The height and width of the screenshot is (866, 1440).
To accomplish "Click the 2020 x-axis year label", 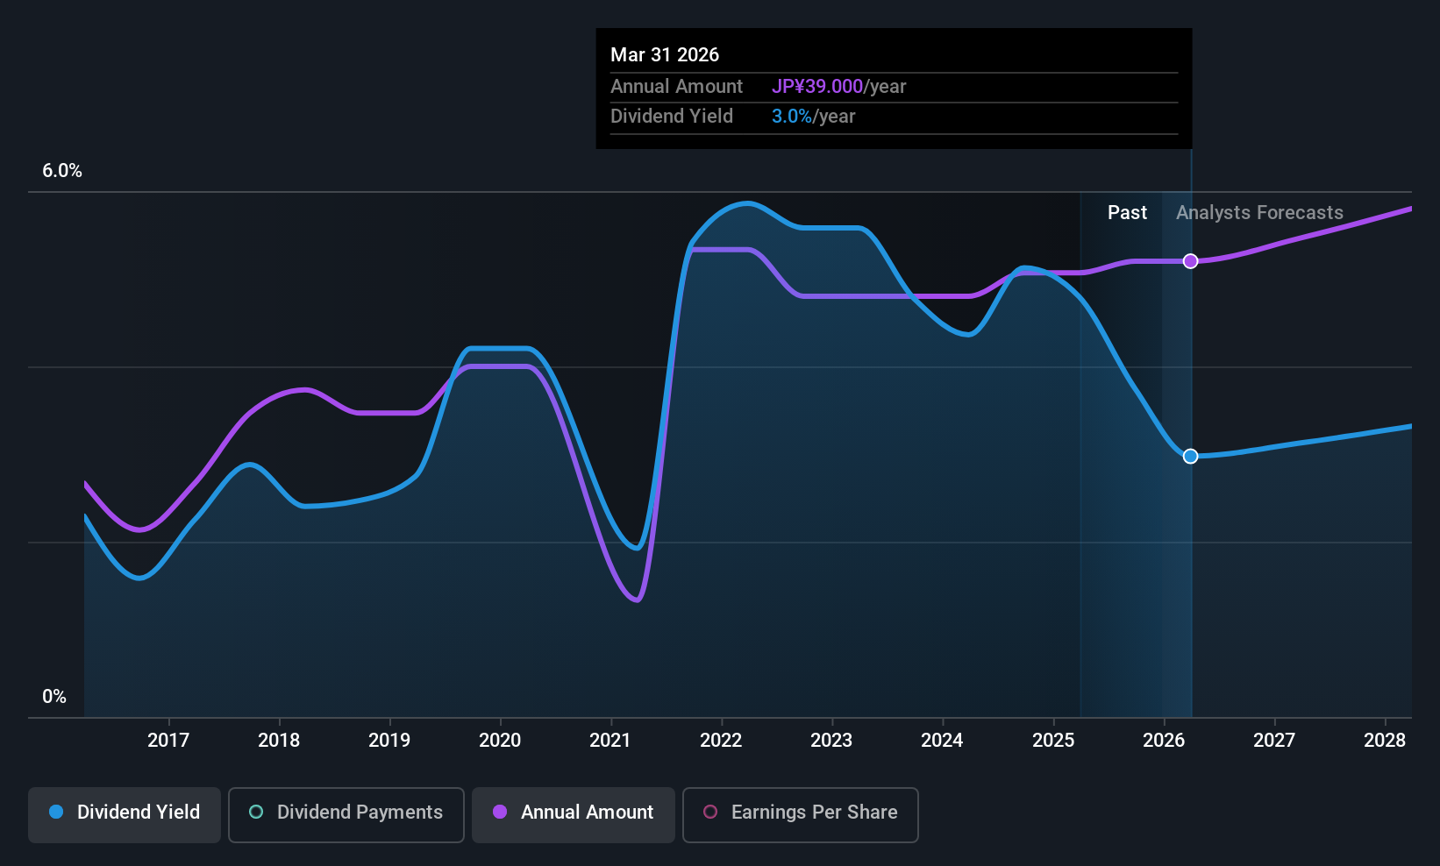I will point(500,740).
